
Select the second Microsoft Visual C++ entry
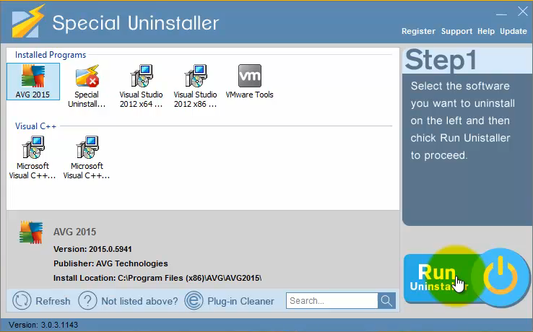pos(87,157)
